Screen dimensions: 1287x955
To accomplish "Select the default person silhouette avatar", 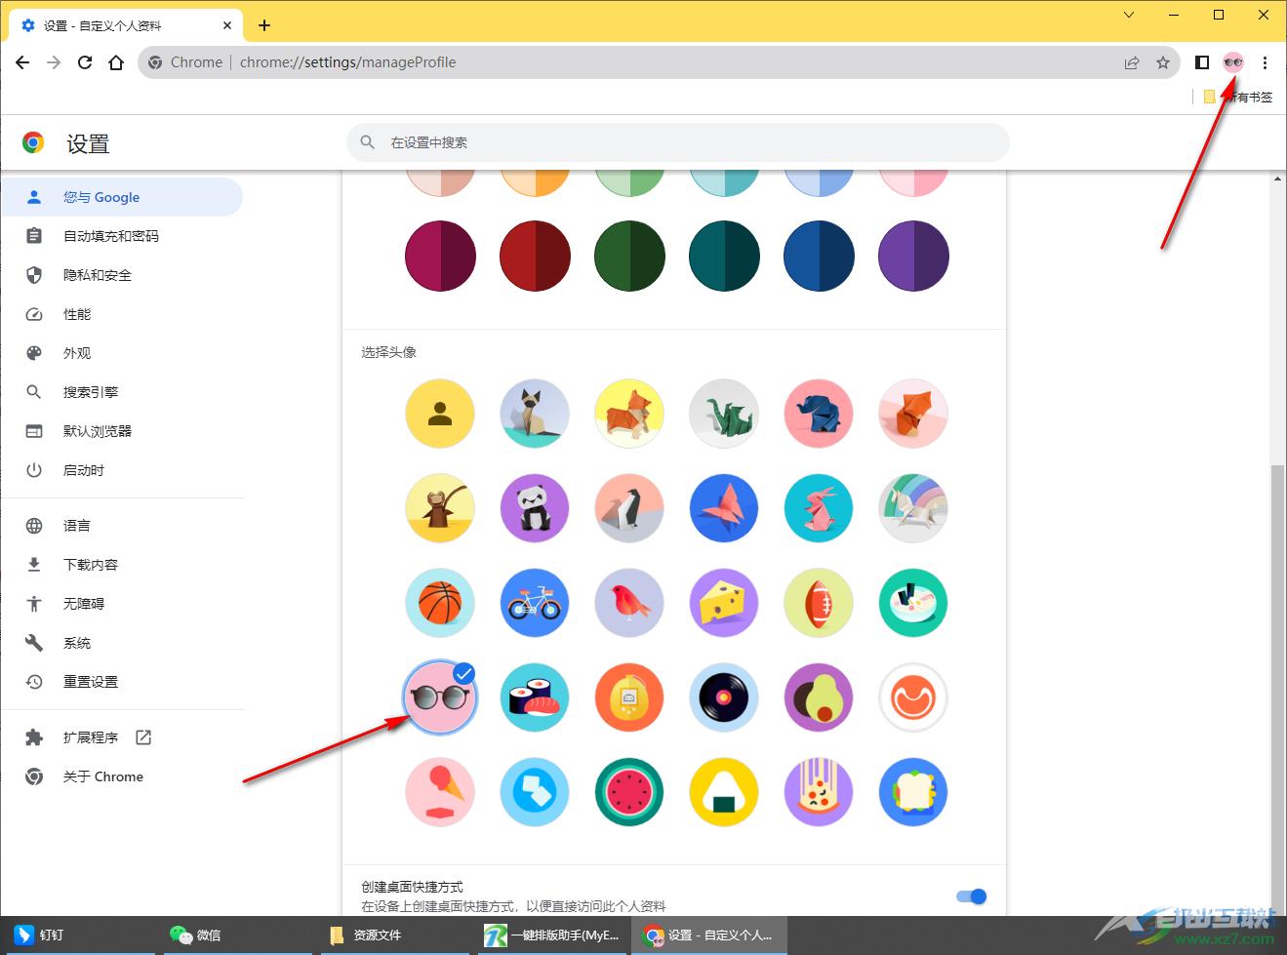I will point(440,414).
